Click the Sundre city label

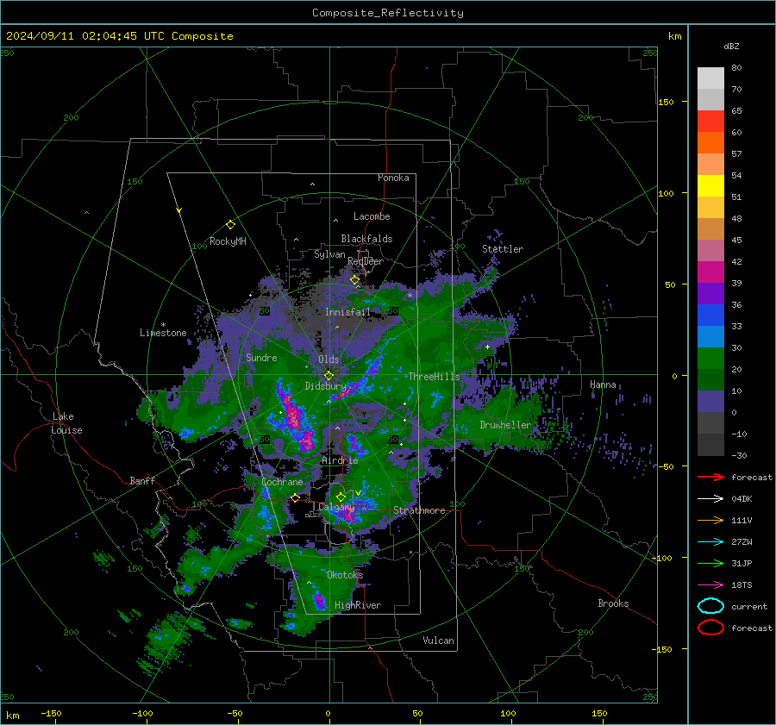[x=261, y=358]
